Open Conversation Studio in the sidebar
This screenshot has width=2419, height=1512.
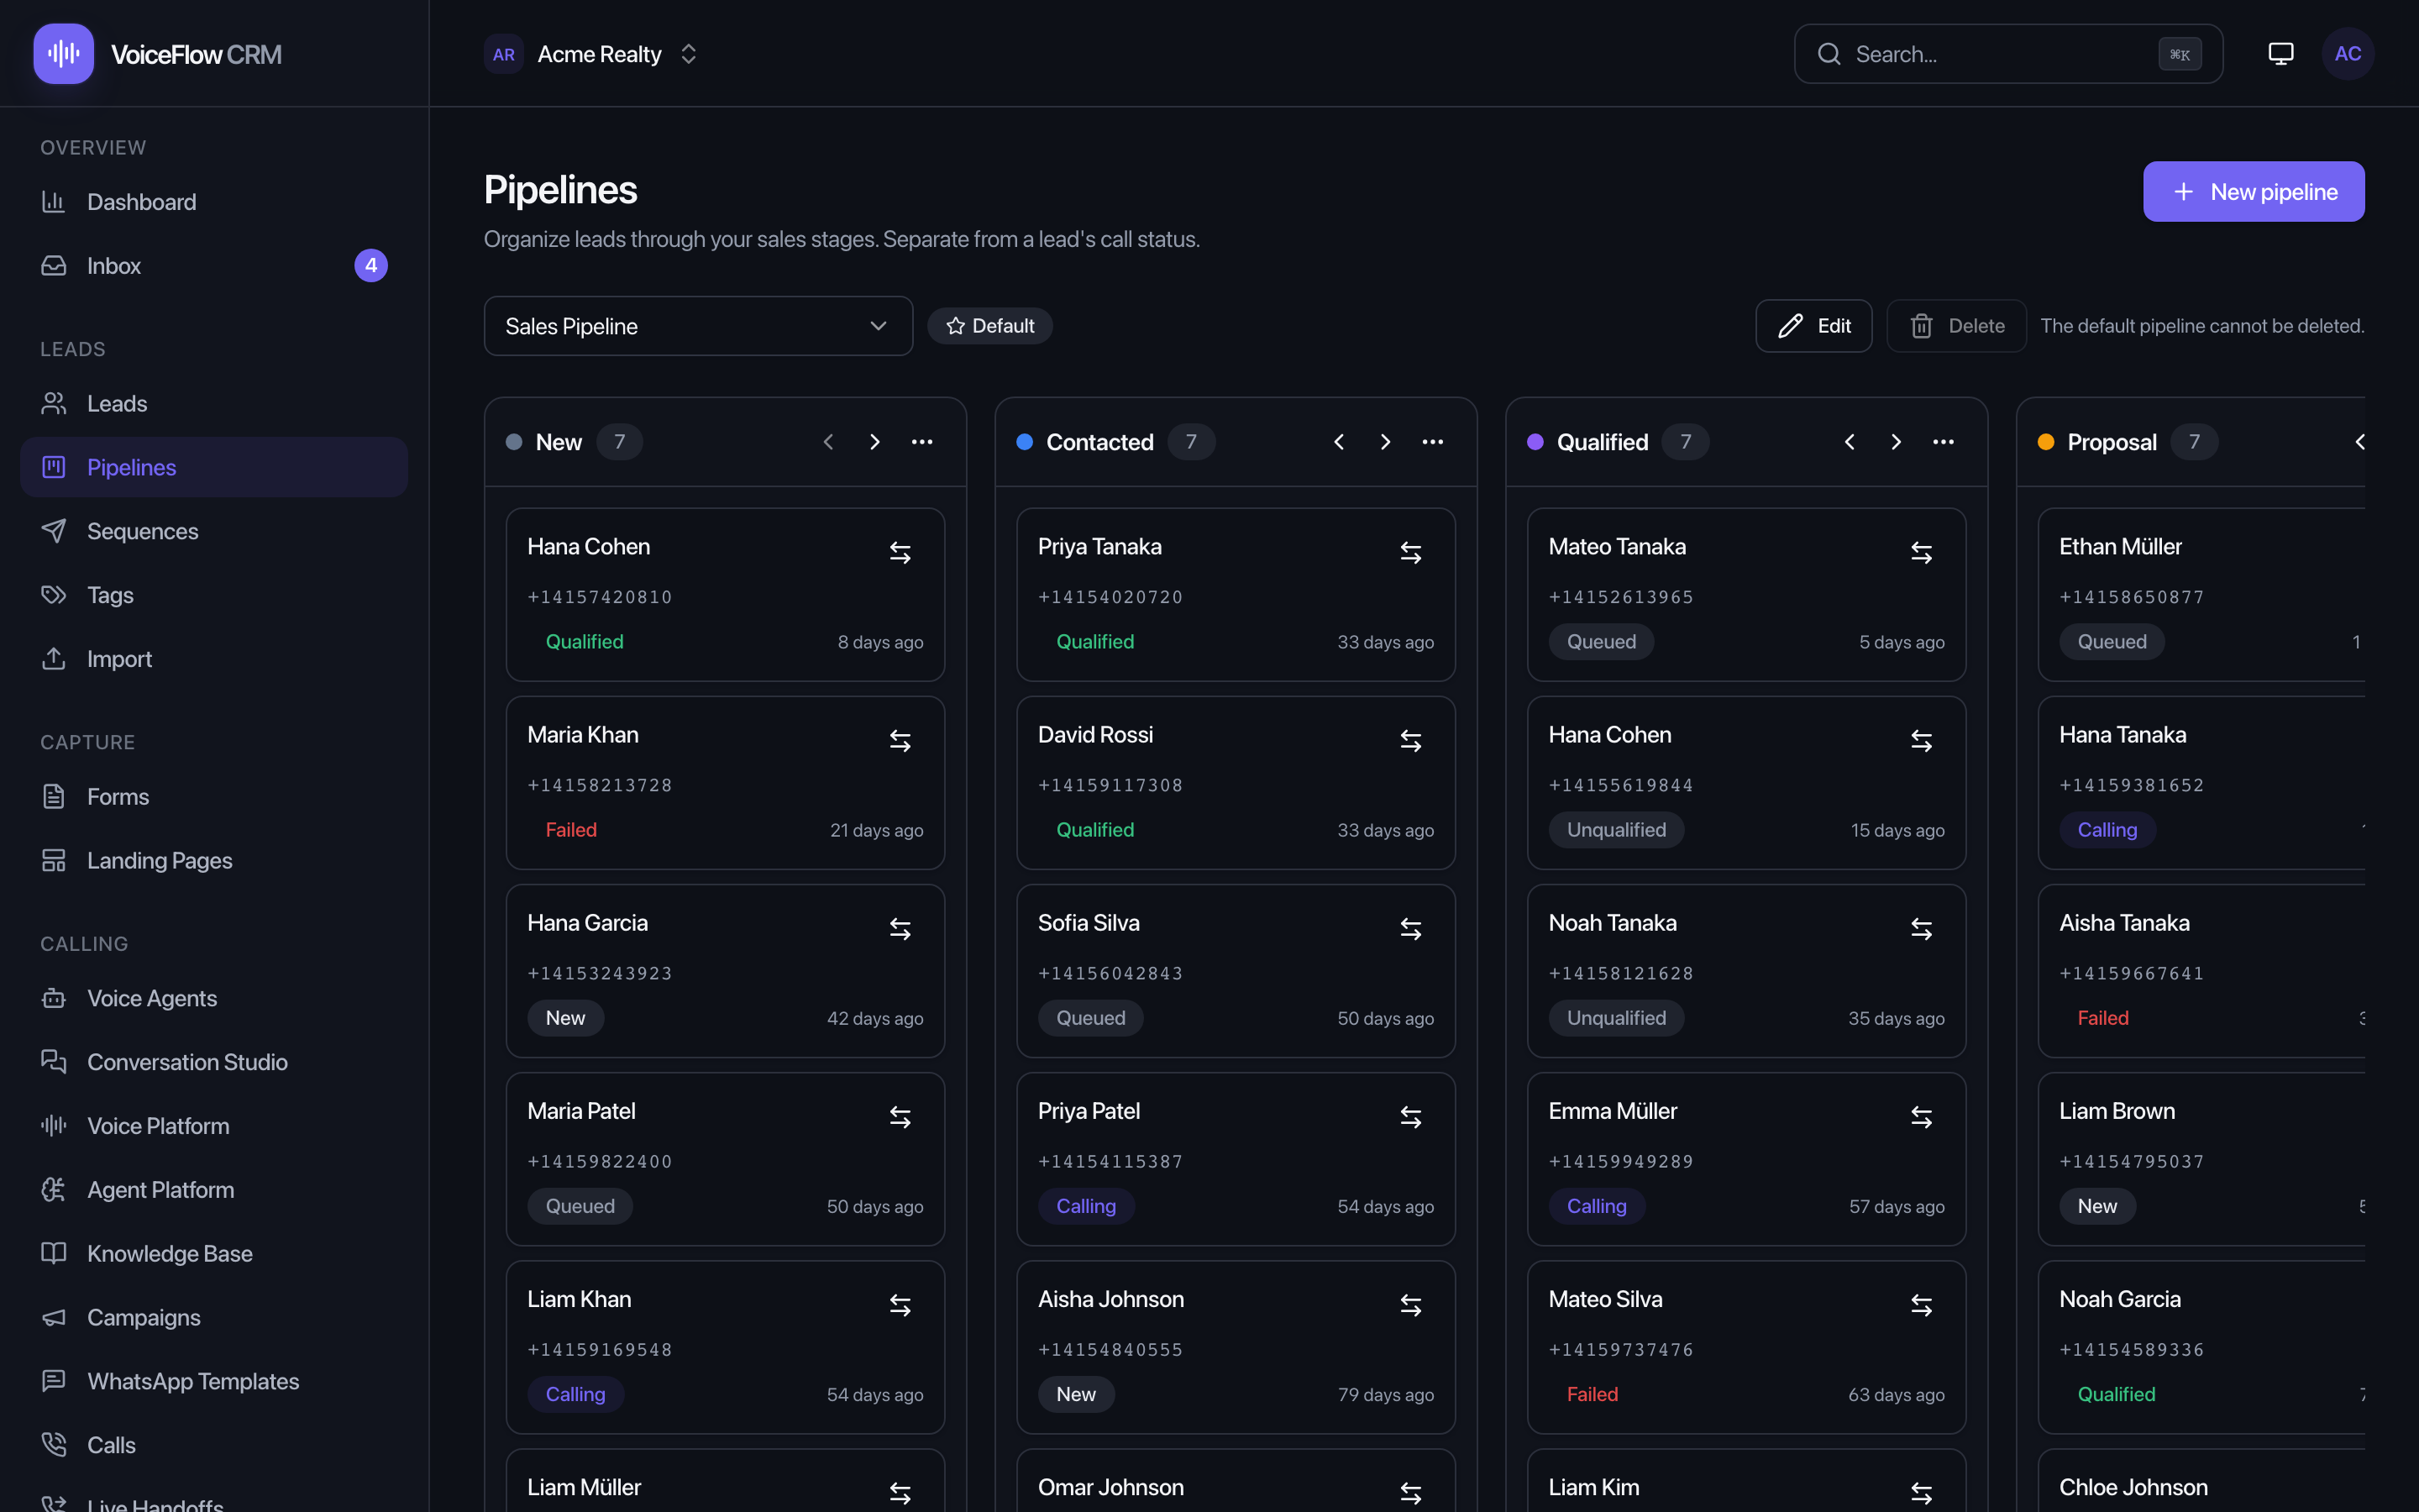coord(214,1062)
